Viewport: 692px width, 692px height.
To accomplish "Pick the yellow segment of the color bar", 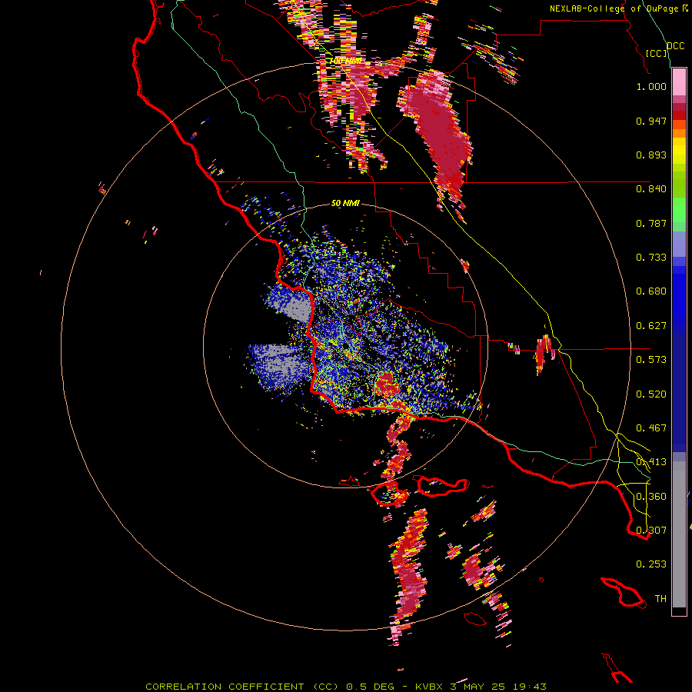I will (679, 151).
